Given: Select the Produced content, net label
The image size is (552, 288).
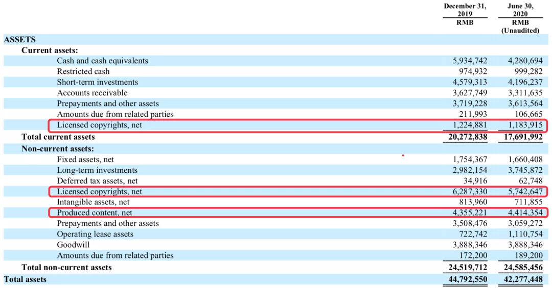Looking at the screenshot, I should (x=95, y=213).
